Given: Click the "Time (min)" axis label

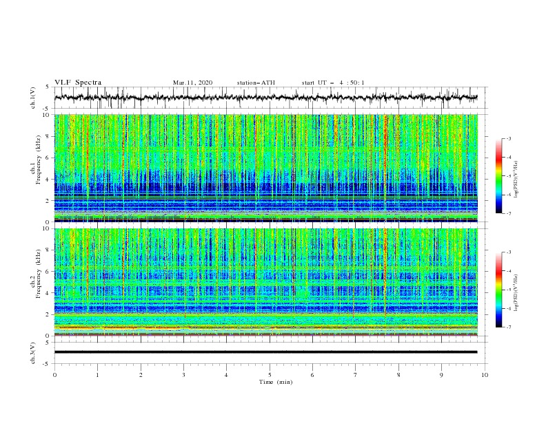Looking at the screenshot, I should (276, 382).
